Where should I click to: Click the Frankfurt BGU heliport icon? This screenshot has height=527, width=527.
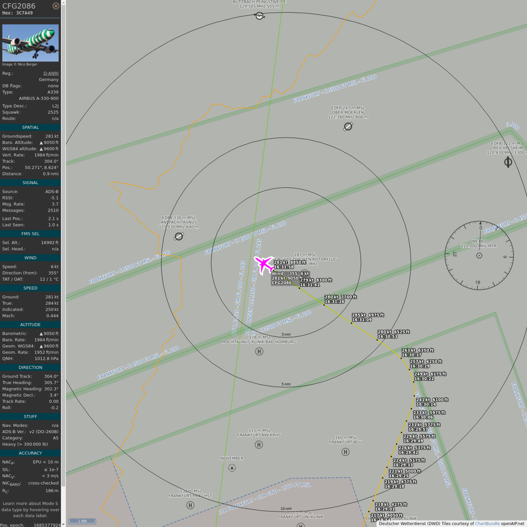click(345, 452)
